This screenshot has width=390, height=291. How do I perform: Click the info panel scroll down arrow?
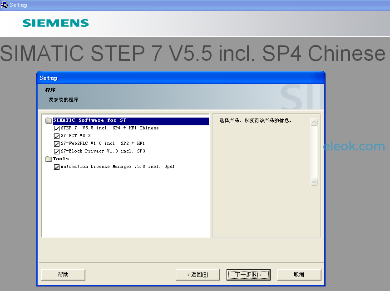point(314,182)
